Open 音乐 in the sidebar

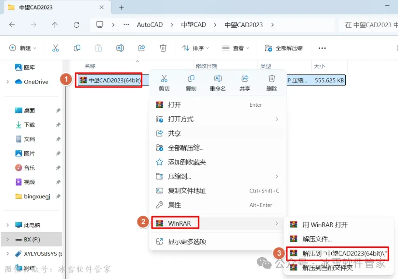[25, 168]
